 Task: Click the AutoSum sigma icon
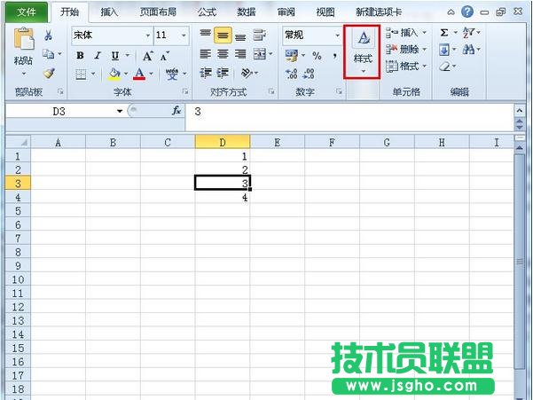[443, 33]
